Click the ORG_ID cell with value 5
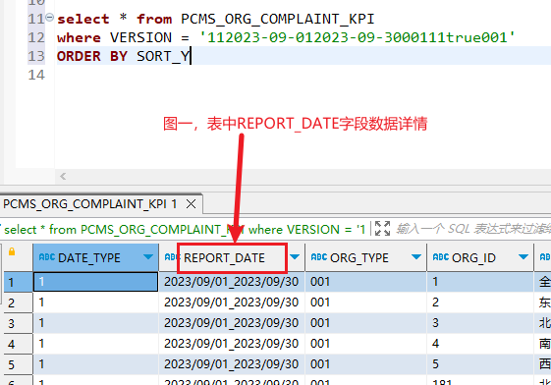Image resolution: width=551 pixels, height=385 pixels. pos(480,364)
